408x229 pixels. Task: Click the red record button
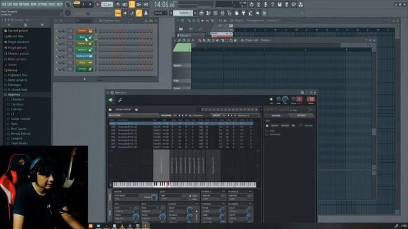click(x=98, y=4)
